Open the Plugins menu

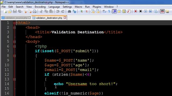tap(97, 7)
